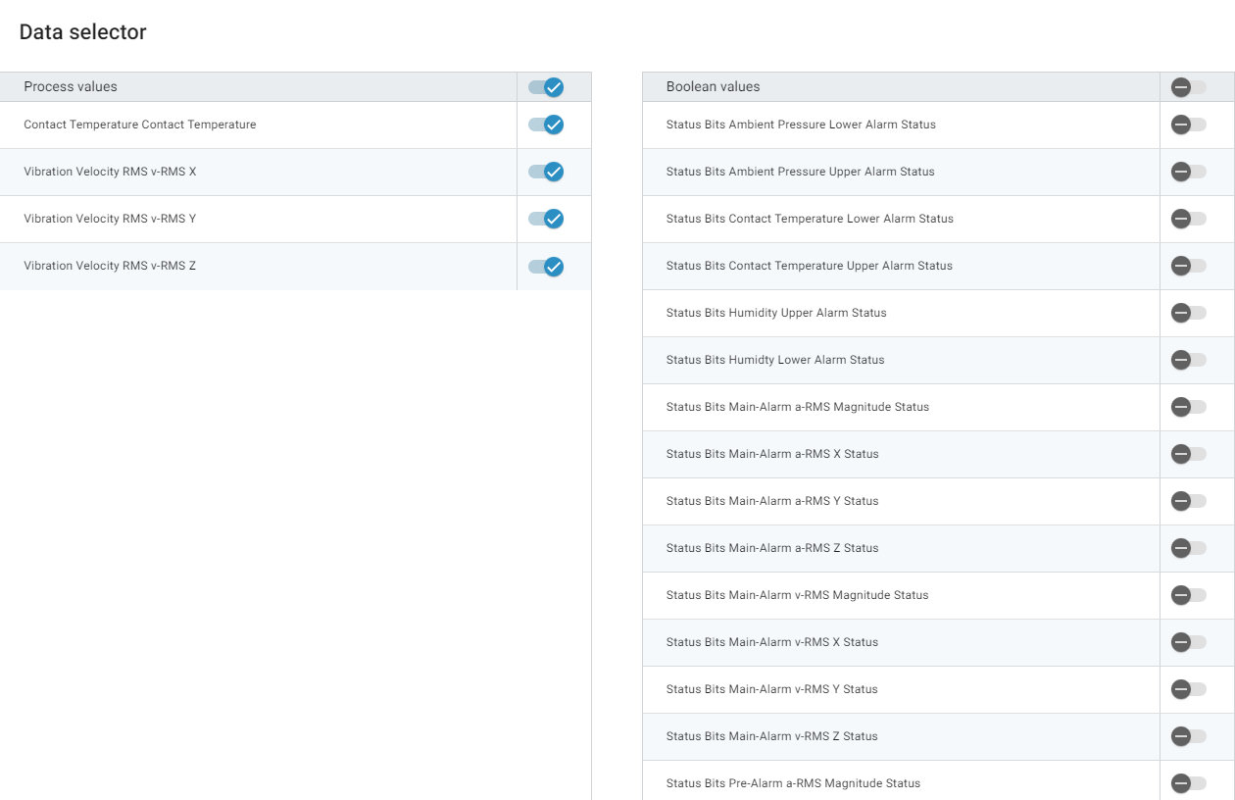This screenshot has width=1235, height=800.
Task: Enable Main-Alarm a-RMS X Status
Action: tap(1188, 454)
